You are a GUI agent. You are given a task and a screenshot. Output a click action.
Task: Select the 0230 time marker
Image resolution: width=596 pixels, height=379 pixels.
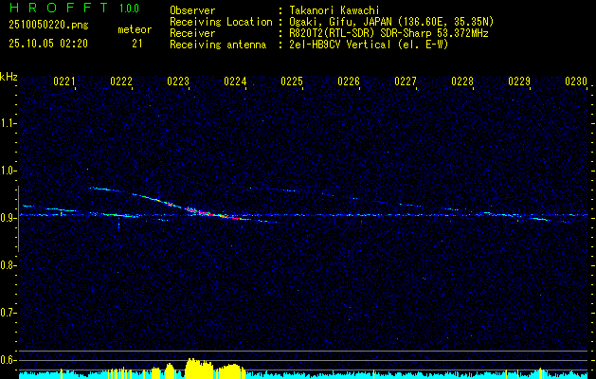point(576,82)
